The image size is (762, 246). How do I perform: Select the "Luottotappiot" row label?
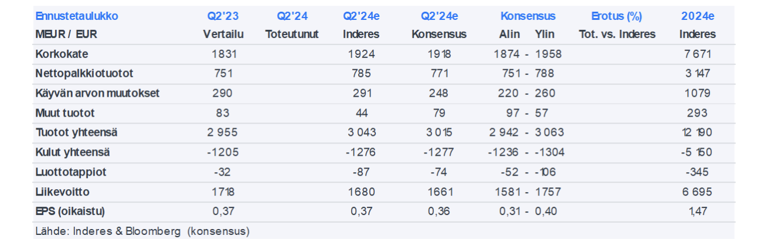70,172
